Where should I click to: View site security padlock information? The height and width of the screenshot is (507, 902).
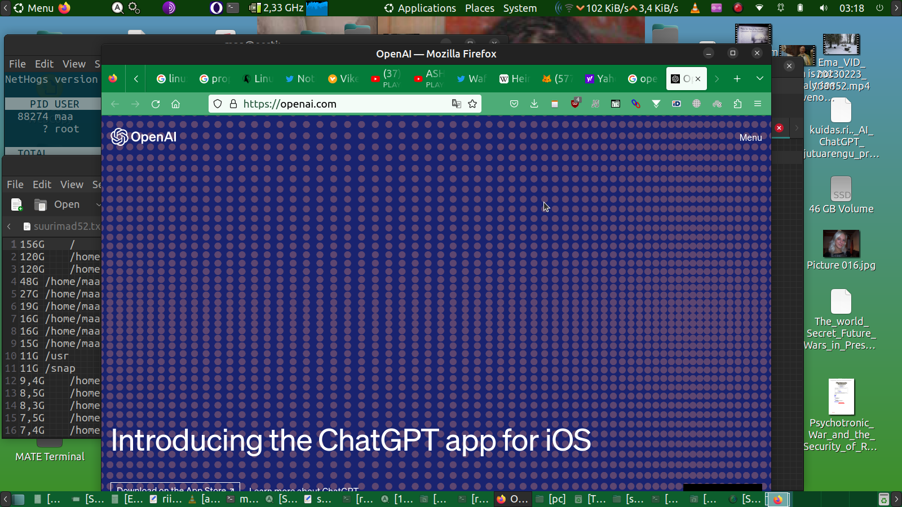233,104
